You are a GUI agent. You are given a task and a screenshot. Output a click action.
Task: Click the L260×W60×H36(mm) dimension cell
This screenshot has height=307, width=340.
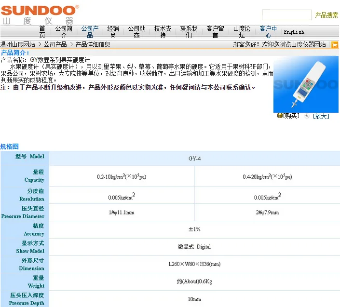point(194,264)
